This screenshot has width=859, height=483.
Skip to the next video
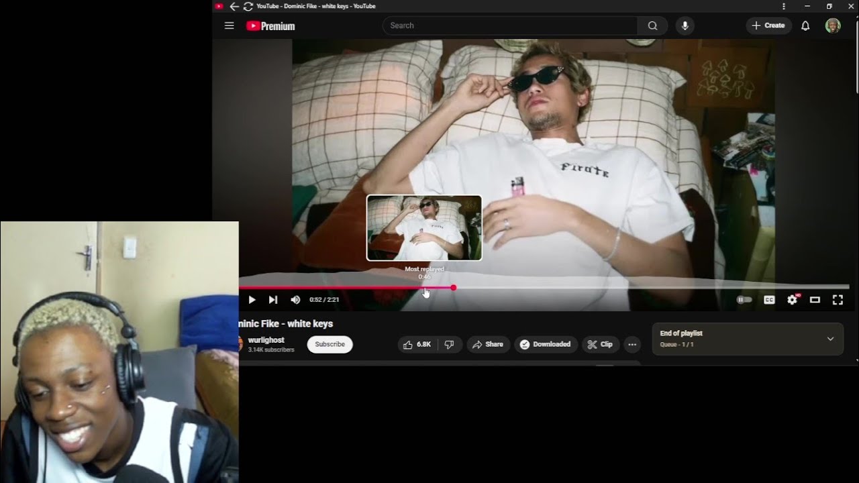click(x=273, y=300)
